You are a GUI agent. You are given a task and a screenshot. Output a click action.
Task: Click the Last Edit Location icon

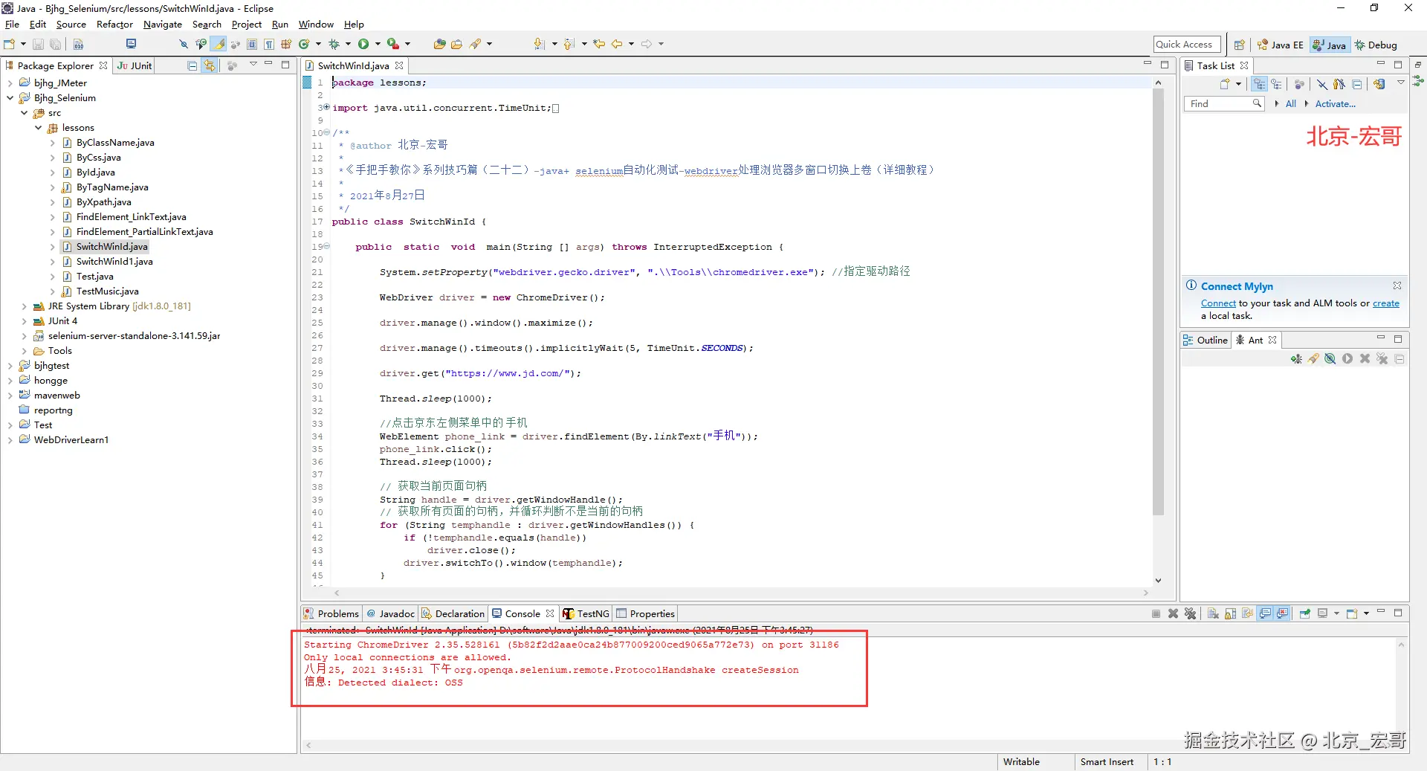pos(599,45)
